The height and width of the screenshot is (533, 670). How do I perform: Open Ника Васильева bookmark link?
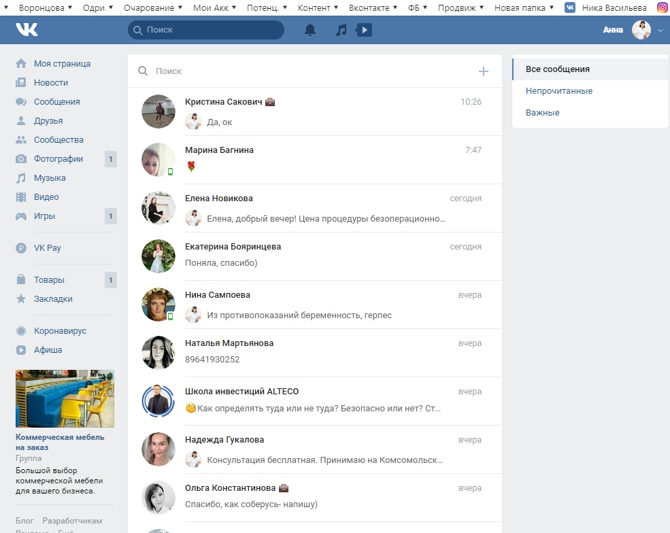(614, 7)
